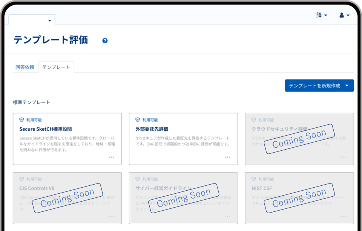
Task: Open more options on Secure SketCH標準設問 card
Action: tap(111, 157)
